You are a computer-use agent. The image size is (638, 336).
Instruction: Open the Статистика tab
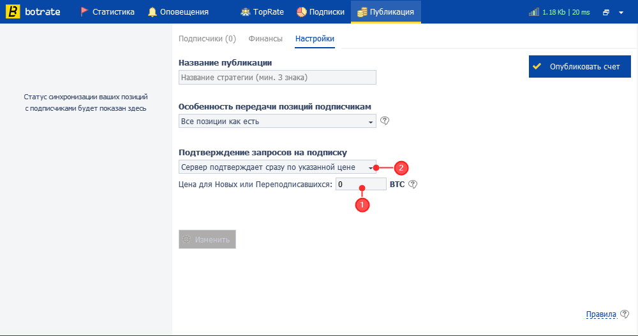click(x=107, y=11)
